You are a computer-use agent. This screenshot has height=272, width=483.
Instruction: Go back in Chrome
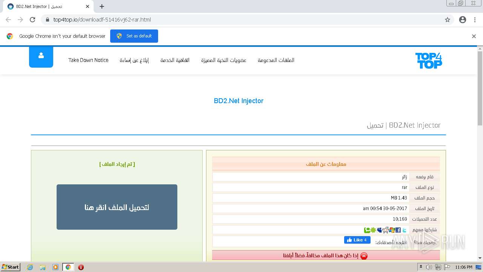[8, 20]
